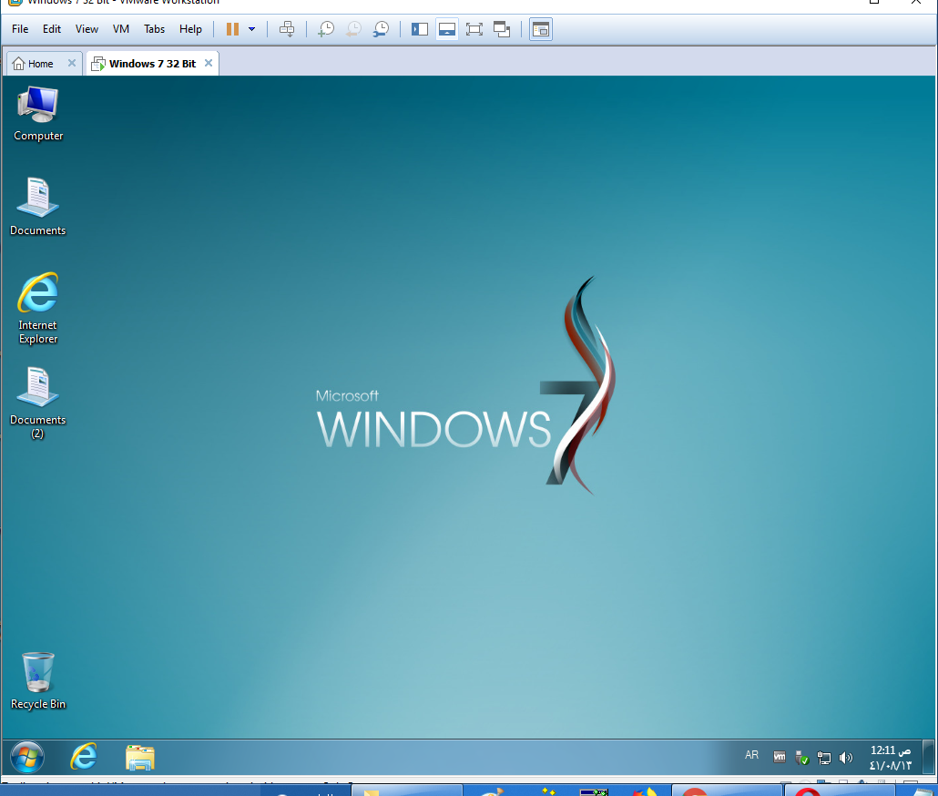Open the VM menu

tap(121, 29)
